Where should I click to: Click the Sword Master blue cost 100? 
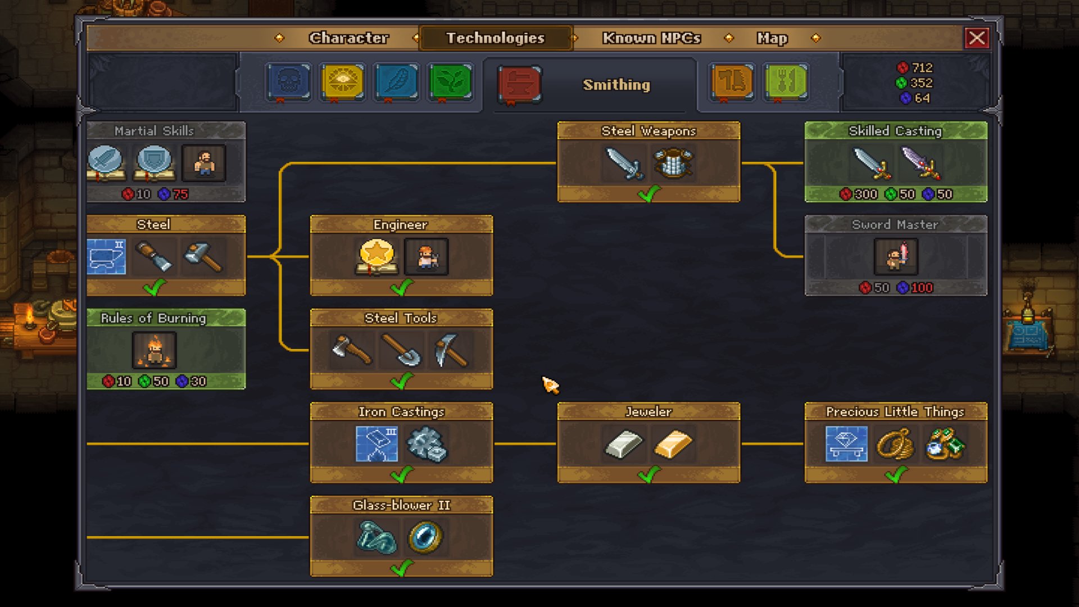click(922, 288)
